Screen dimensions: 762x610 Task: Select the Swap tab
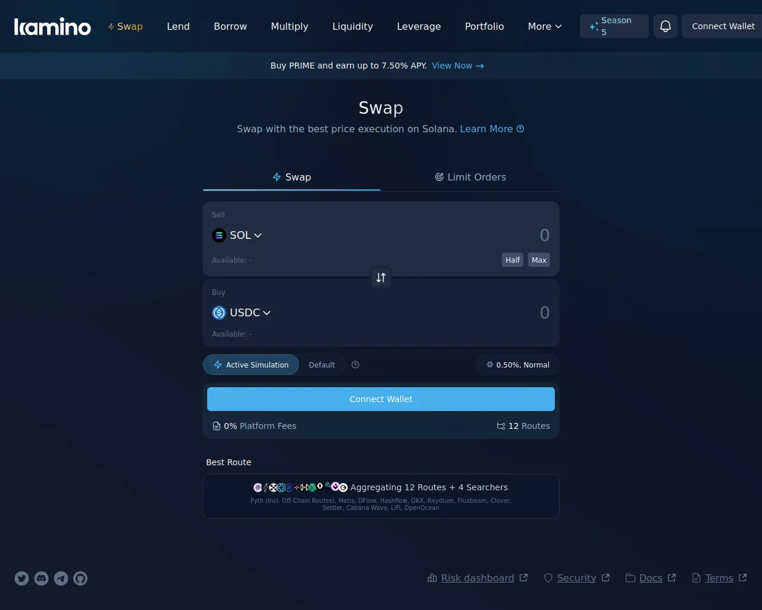click(x=292, y=177)
